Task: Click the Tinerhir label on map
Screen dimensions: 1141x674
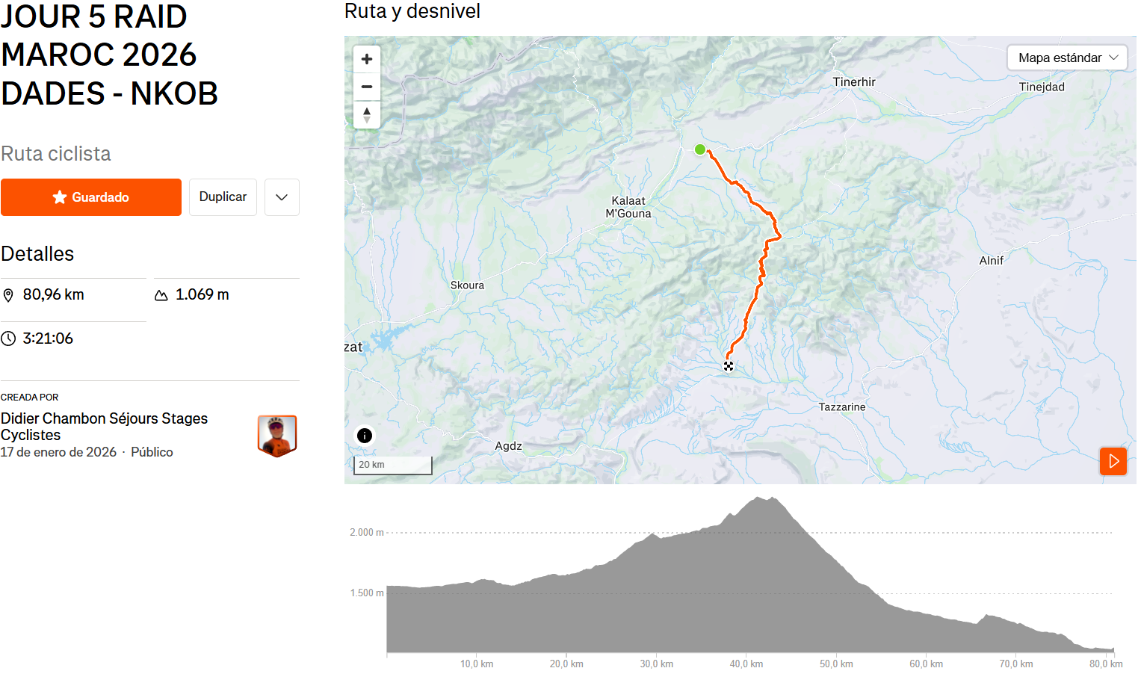Action: click(854, 82)
